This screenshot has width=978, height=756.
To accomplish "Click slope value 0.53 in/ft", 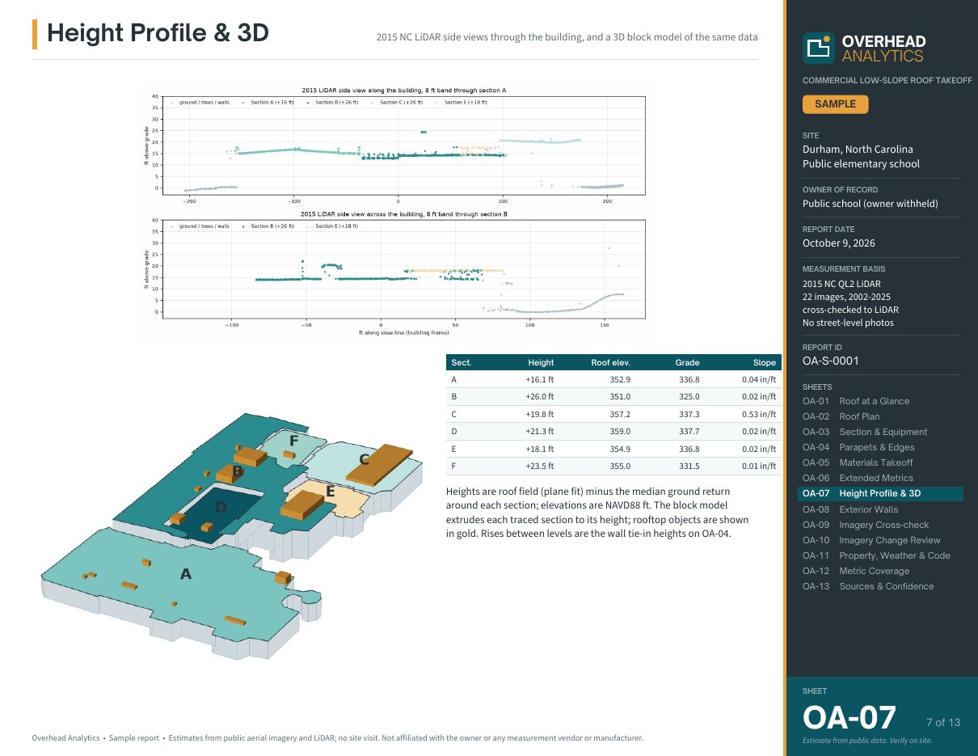I will point(759,414).
